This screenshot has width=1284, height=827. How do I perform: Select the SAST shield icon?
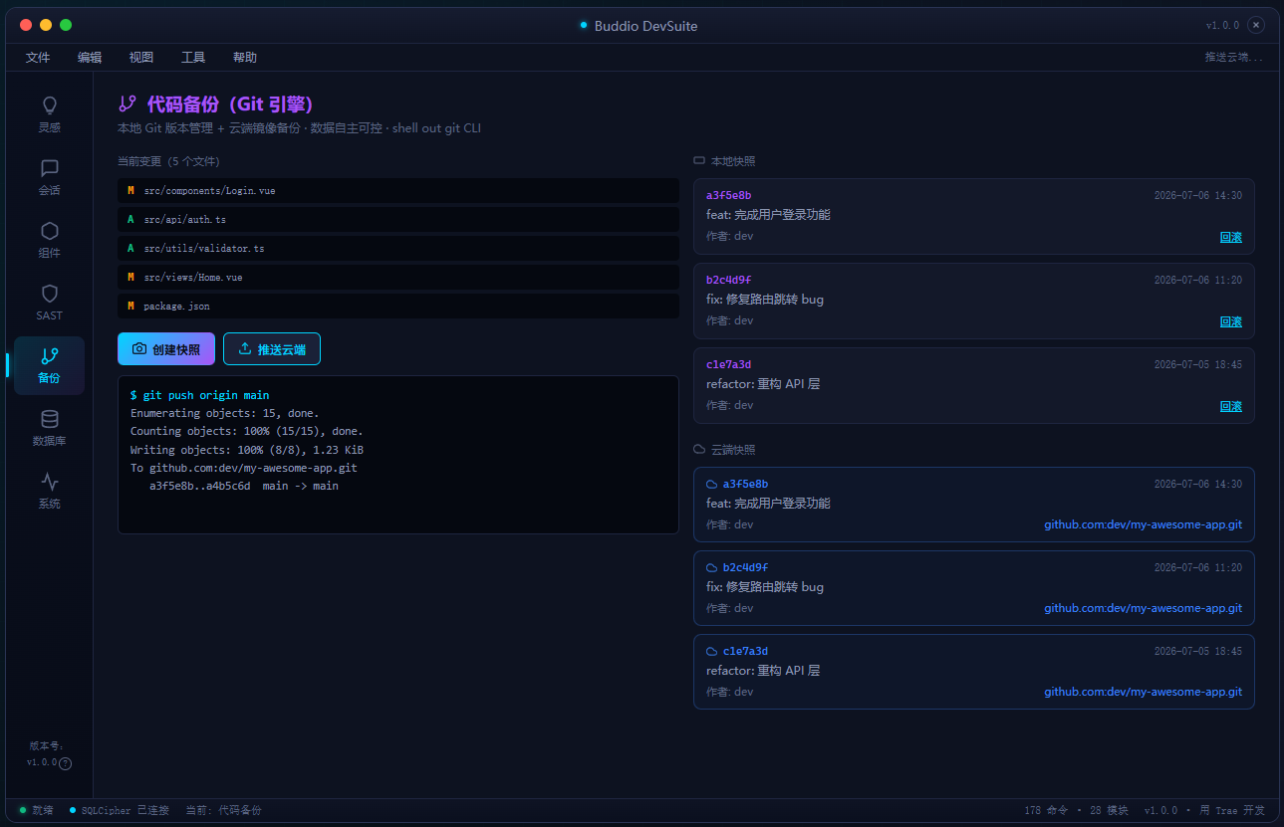tap(49, 302)
